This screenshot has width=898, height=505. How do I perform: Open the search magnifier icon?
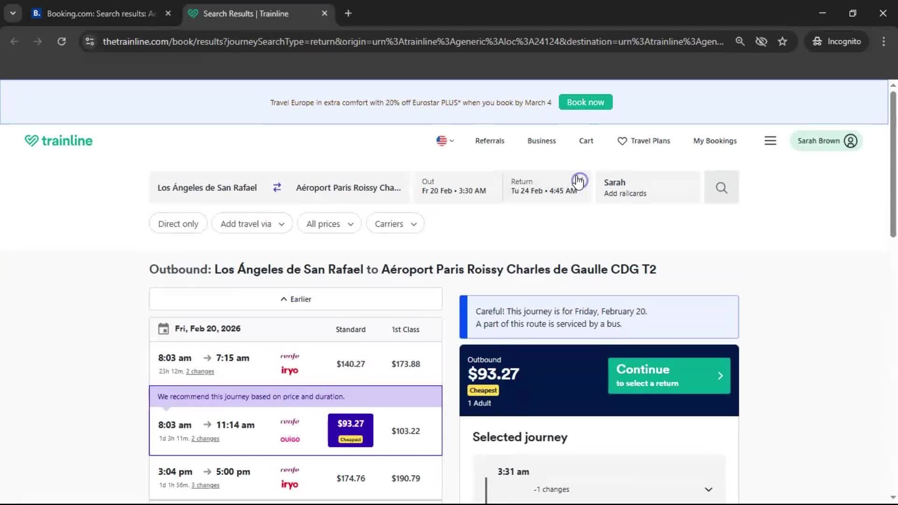(x=721, y=187)
